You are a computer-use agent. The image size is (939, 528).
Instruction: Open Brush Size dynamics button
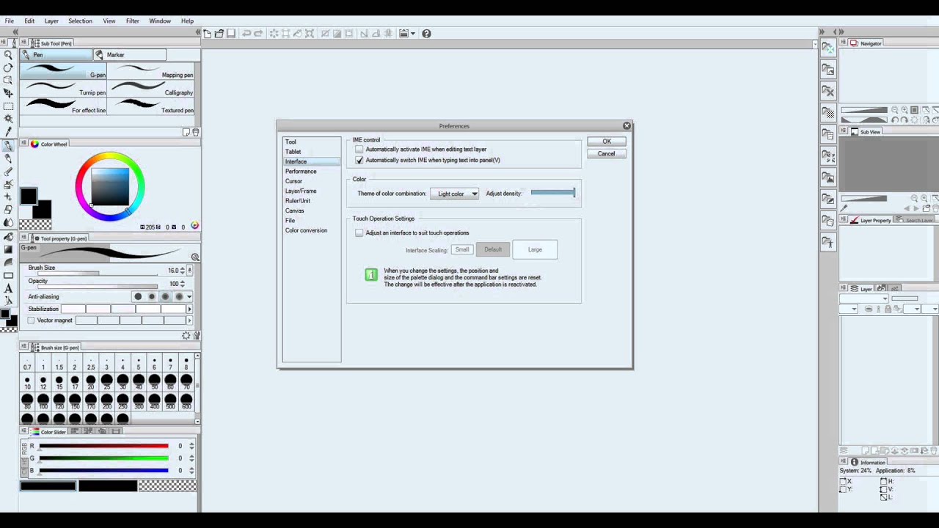click(190, 271)
